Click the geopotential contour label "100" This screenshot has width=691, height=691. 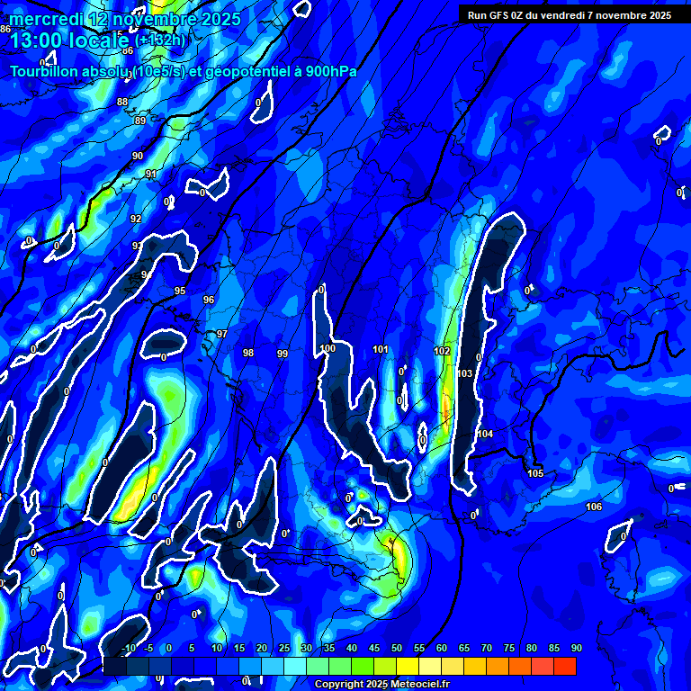coord(328,348)
